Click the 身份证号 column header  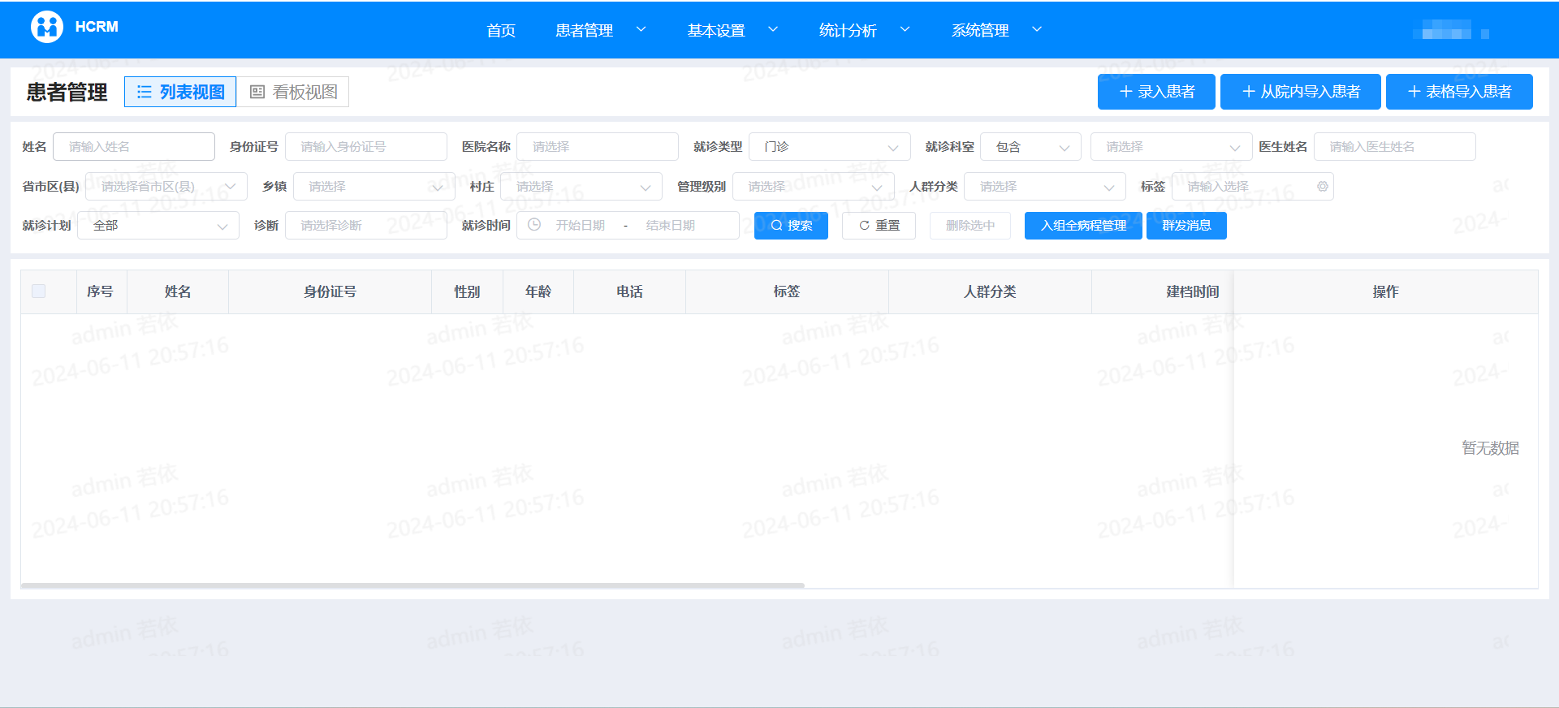pyautogui.click(x=330, y=291)
